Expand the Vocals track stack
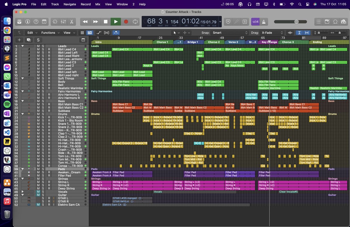This screenshot has height=227, width=350. pyautogui.click(x=22, y=192)
